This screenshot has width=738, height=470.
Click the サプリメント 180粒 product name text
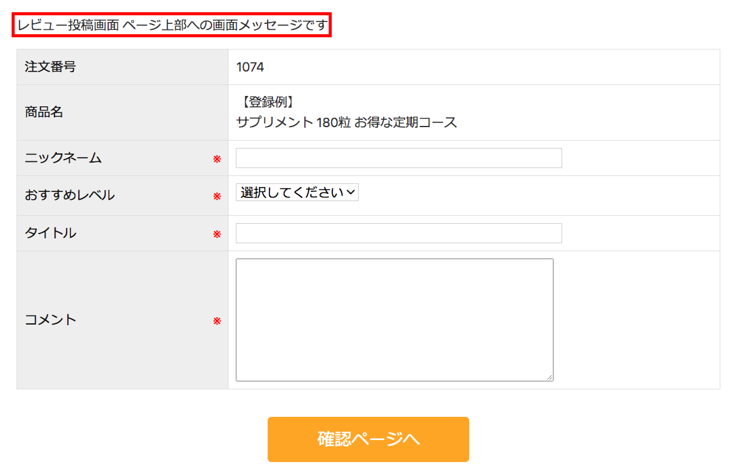346,122
